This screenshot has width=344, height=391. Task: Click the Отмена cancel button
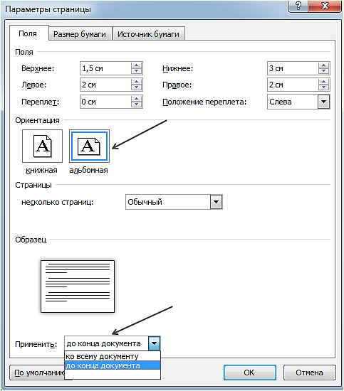click(309, 373)
